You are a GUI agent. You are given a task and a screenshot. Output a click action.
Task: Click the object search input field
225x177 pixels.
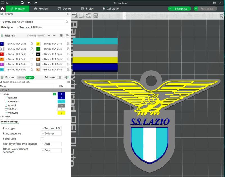(x=34, y=82)
